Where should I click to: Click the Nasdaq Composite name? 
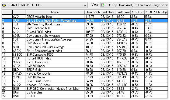tap(39, 74)
